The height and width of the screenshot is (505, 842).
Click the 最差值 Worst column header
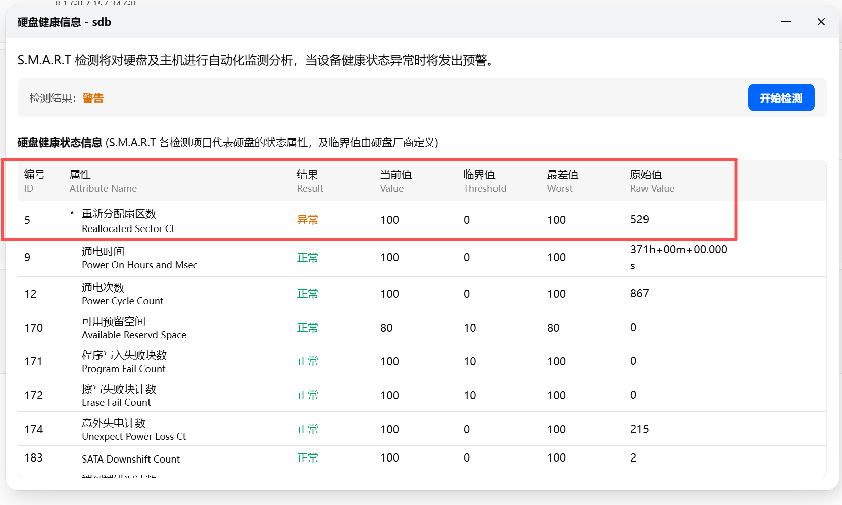tap(562, 181)
